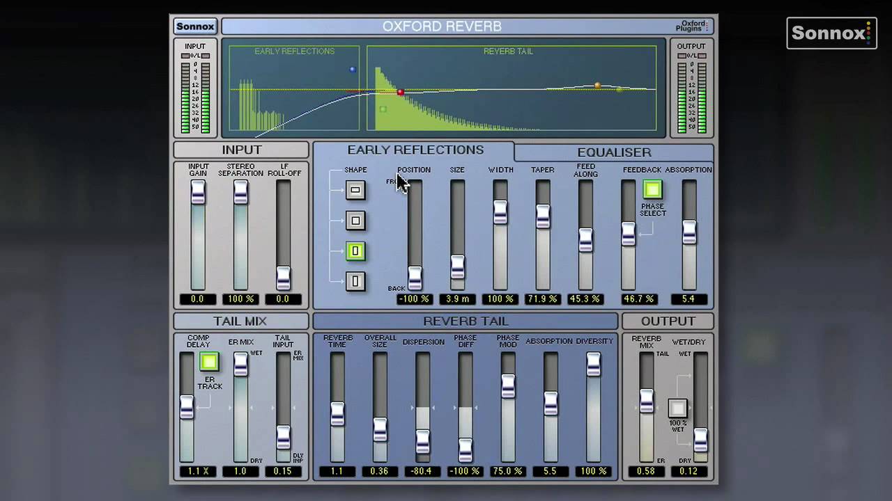Click the LF Roll-Off slider handle

tap(283, 278)
